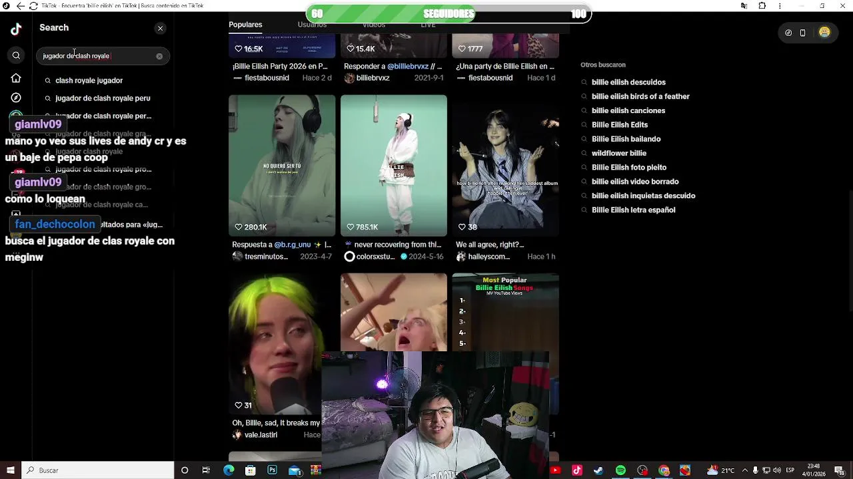
Task: Click the translate page icon in title bar
Action: click(744, 6)
